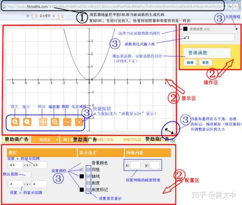
Task: Click the 新增 add function button
Action: tap(190, 63)
